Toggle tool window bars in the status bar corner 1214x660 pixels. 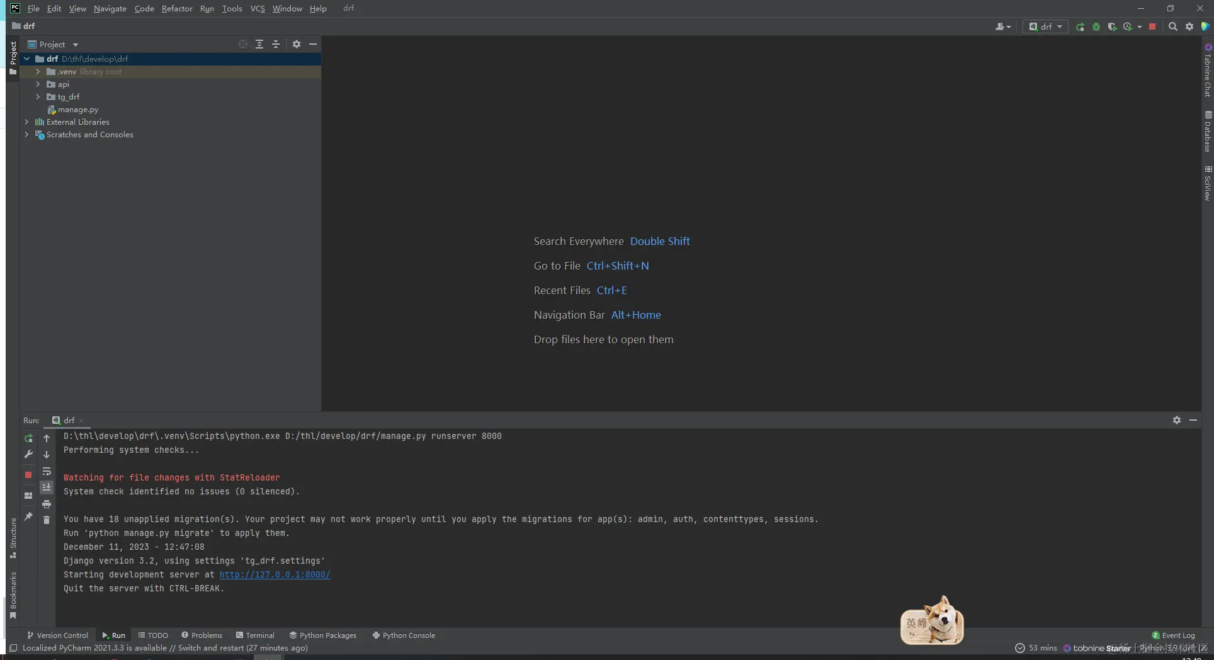[x=13, y=648]
